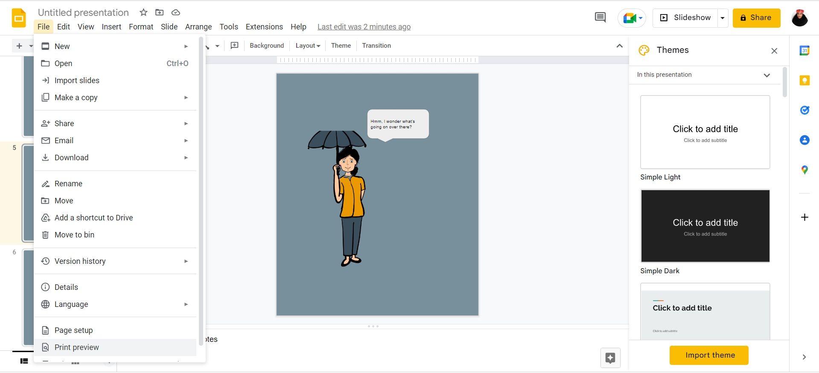Open the Google account avatar
Image resolution: width=819 pixels, height=373 pixels.
point(799,18)
